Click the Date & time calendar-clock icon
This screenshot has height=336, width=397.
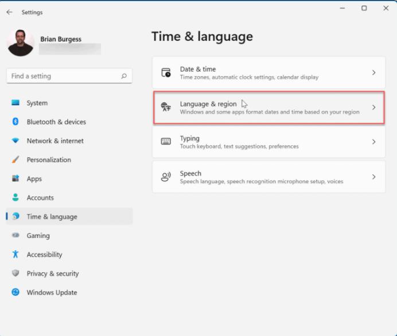click(x=166, y=73)
